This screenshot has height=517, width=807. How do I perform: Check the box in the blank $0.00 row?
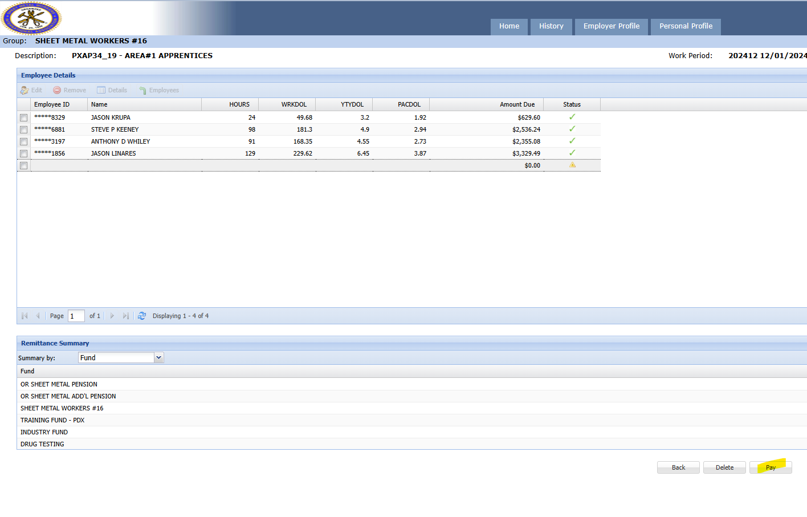click(x=23, y=166)
